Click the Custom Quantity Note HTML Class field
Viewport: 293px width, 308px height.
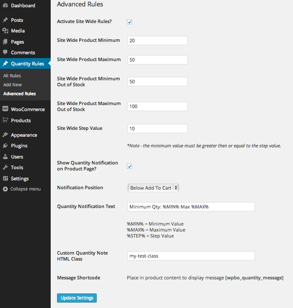pyautogui.click(x=191, y=256)
